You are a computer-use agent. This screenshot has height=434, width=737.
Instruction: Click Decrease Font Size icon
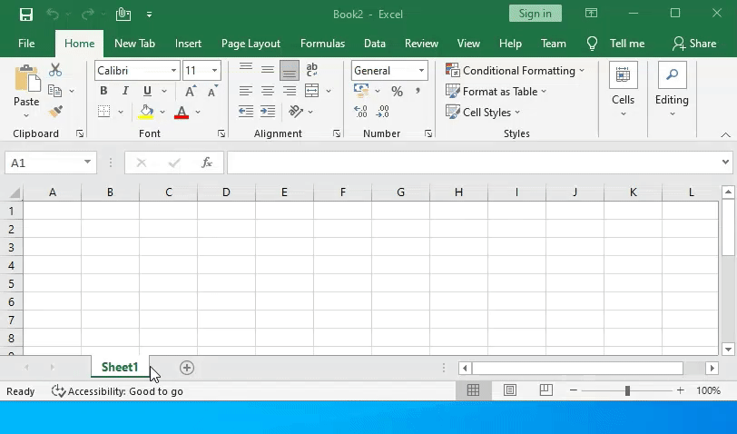coord(212,91)
